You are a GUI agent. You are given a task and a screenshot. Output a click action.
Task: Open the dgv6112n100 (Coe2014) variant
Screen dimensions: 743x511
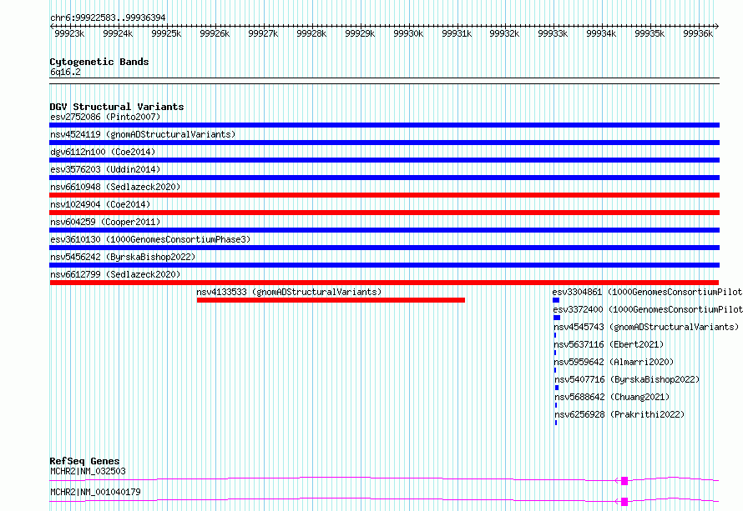click(x=103, y=152)
